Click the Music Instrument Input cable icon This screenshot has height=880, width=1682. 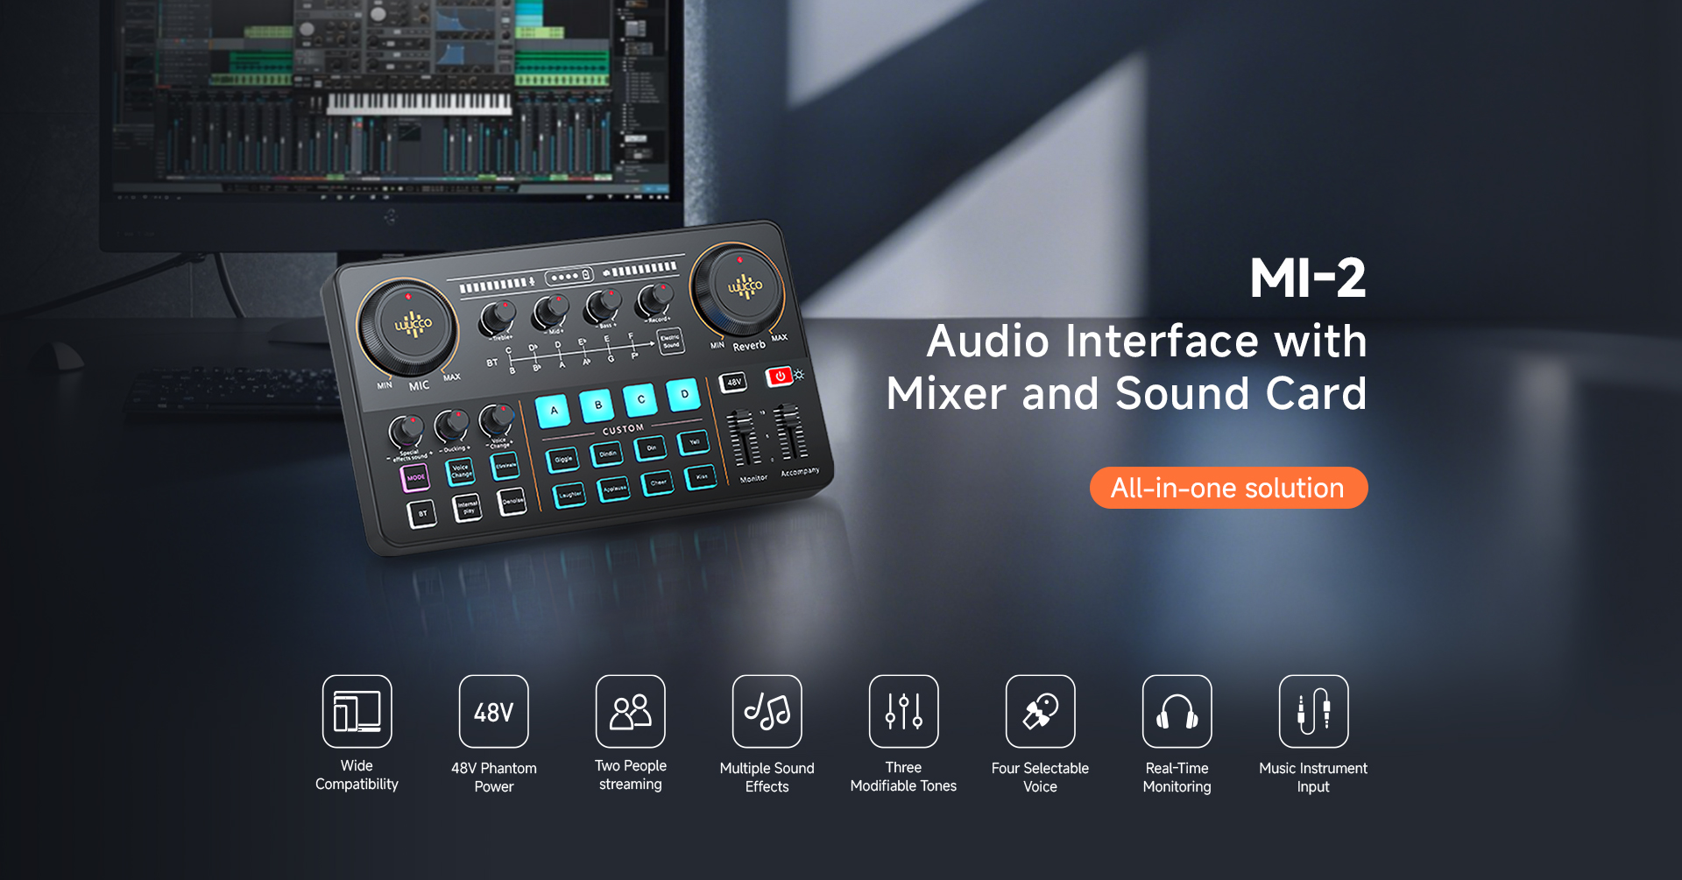pos(1313,711)
